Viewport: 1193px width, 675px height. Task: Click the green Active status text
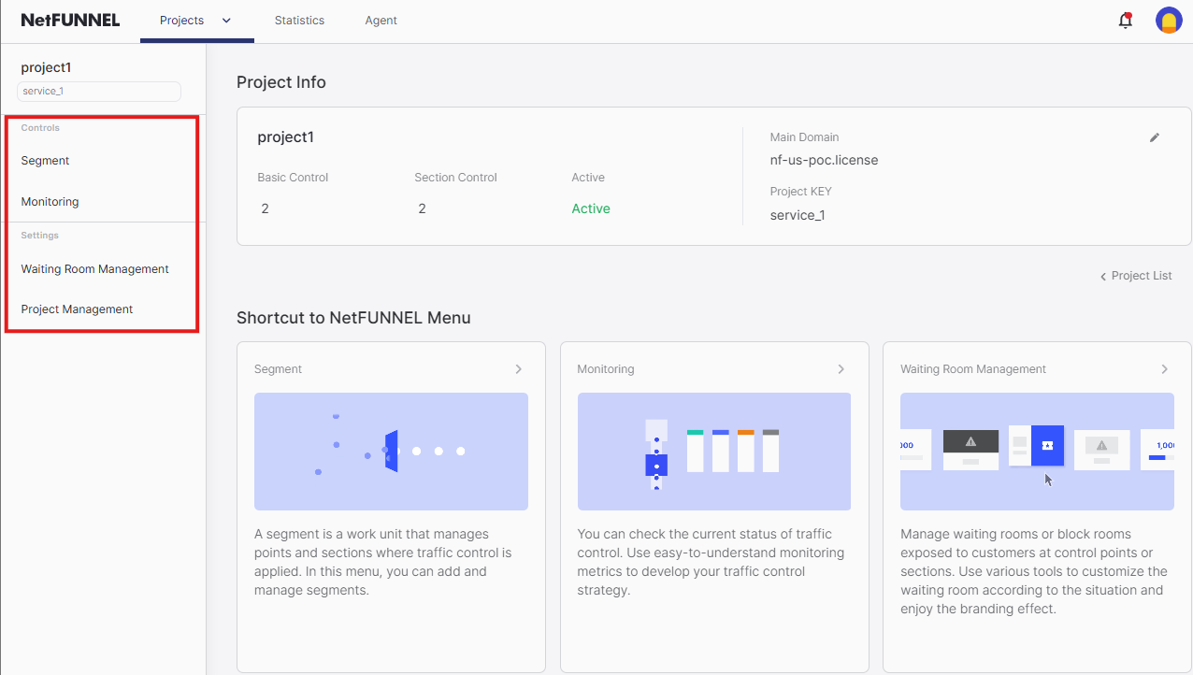point(590,208)
